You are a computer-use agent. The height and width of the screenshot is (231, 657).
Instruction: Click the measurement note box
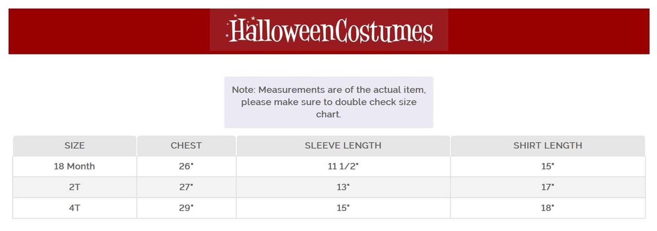pos(328,102)
